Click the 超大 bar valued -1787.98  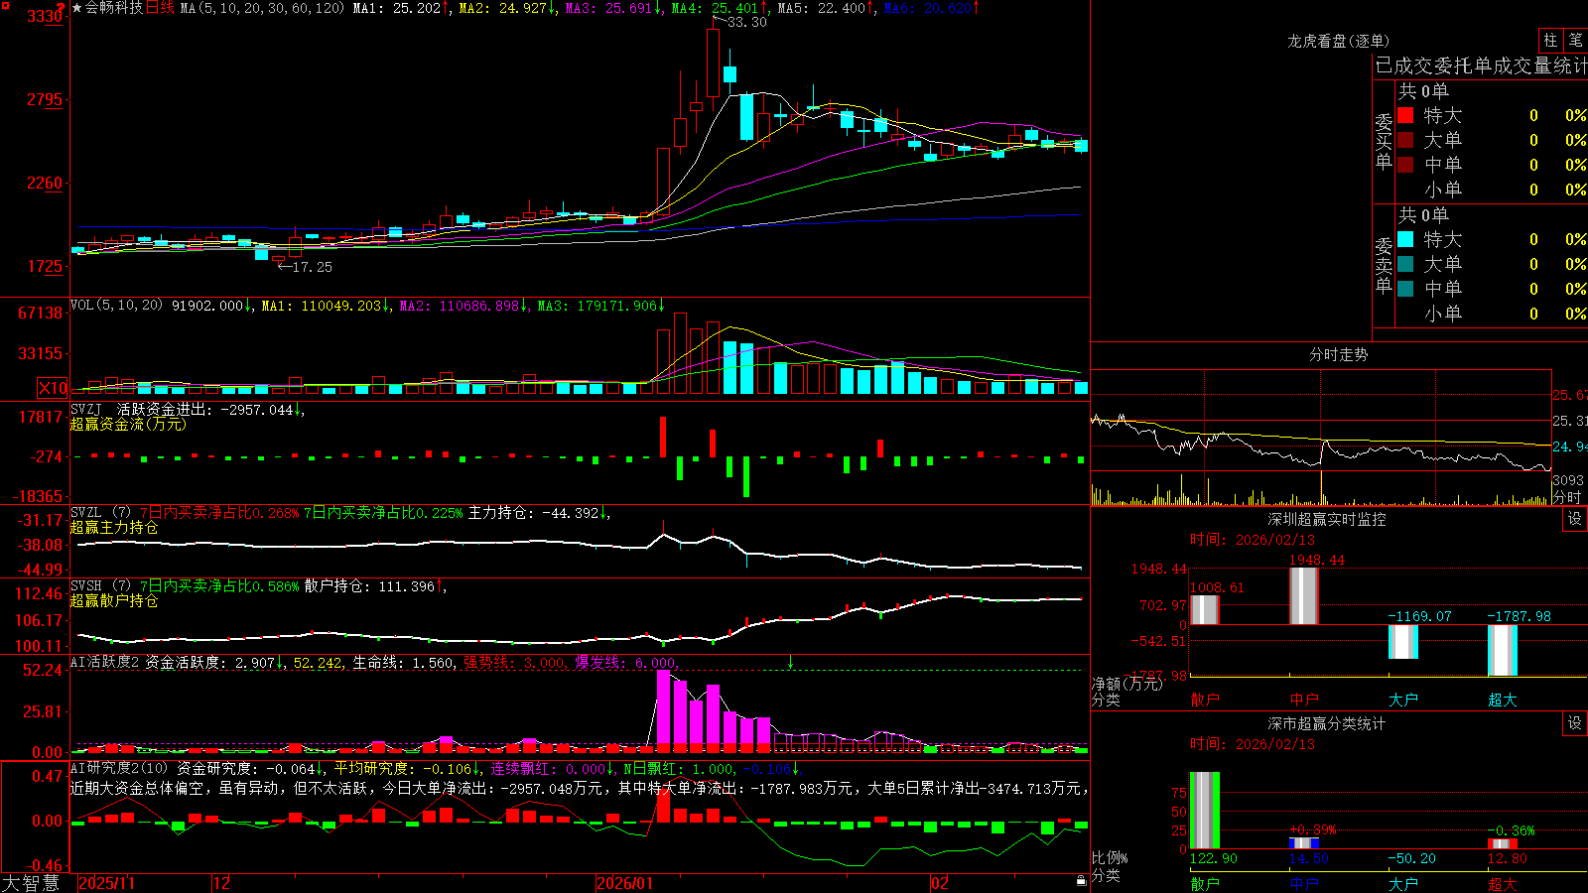(x=1503, y=650)
